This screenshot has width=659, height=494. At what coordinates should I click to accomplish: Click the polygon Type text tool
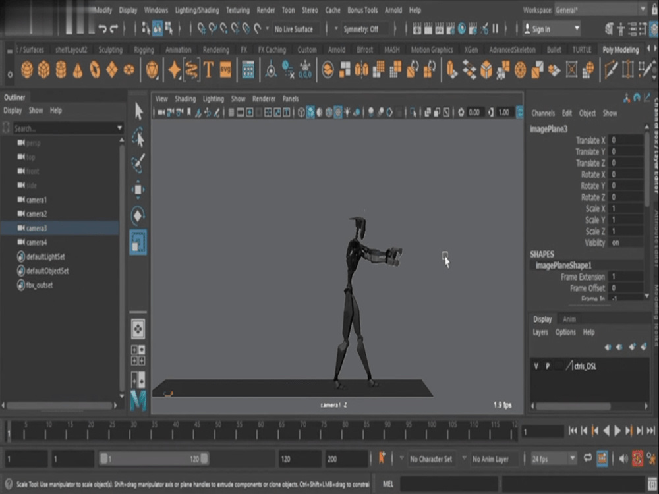tap(208, 69)
